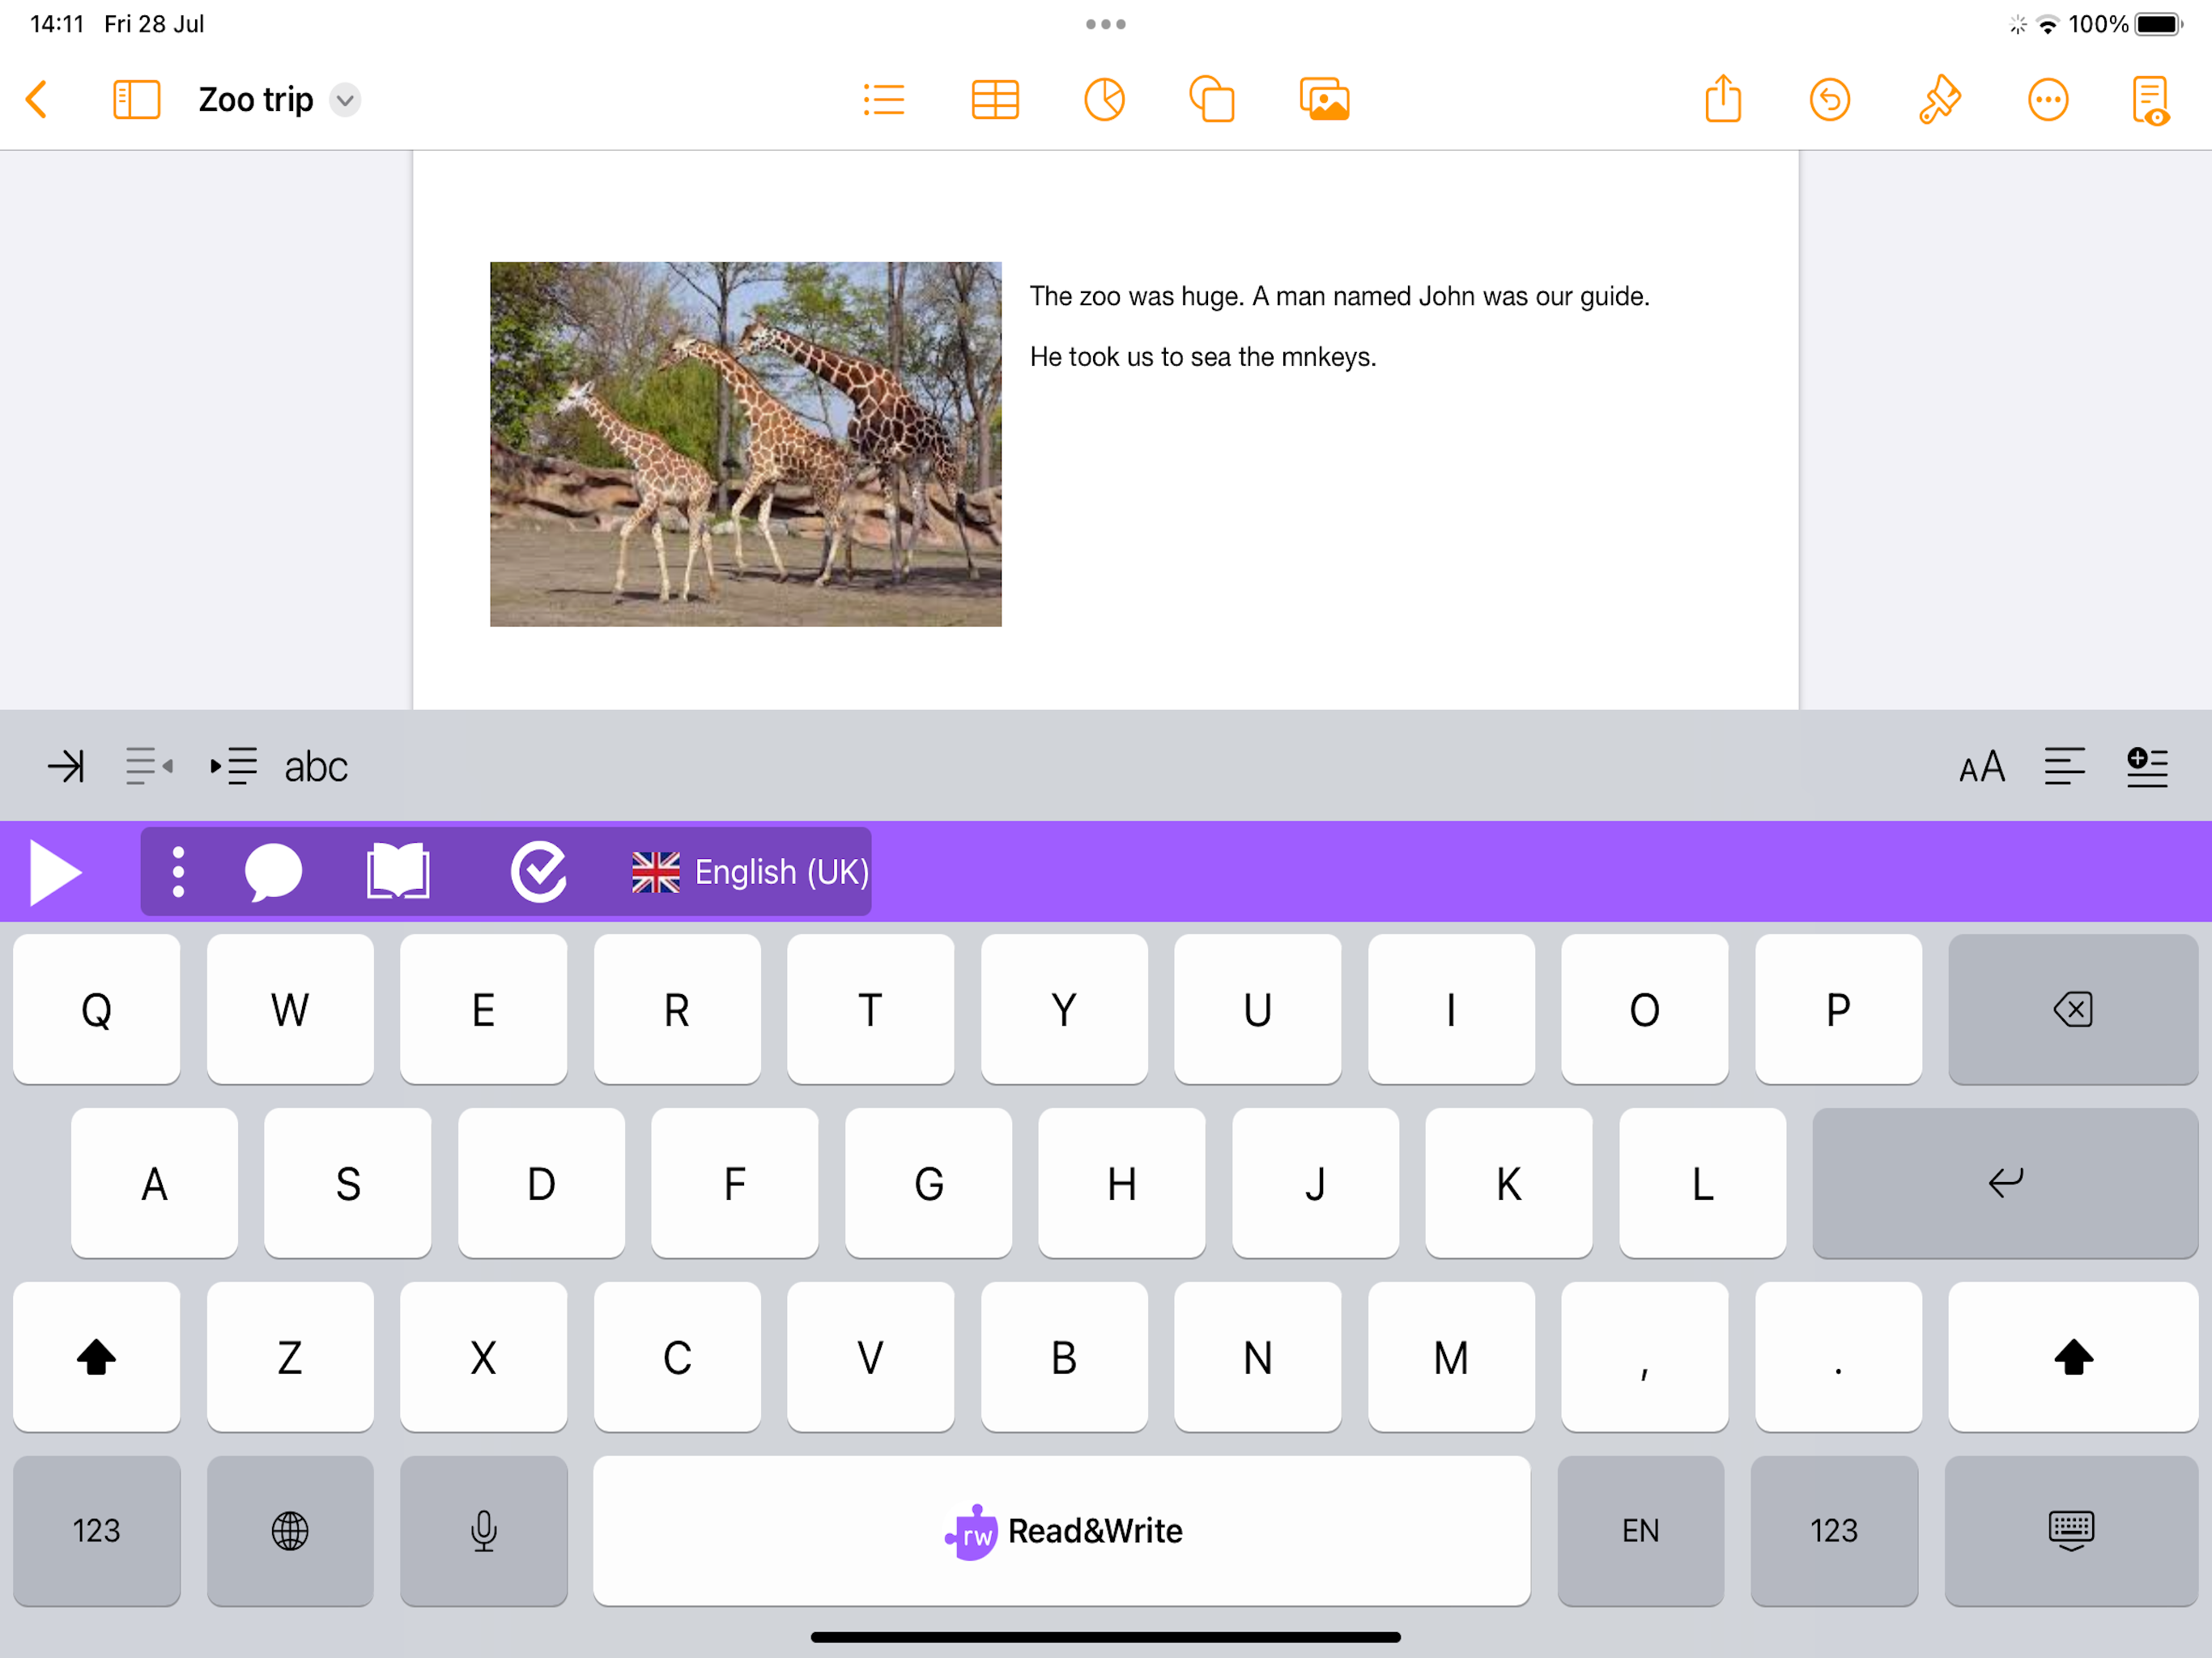The width and height of the screenshot is (2212, 1658).
Task: Play text aloud with Read&Write
Action: pos(55,873)
